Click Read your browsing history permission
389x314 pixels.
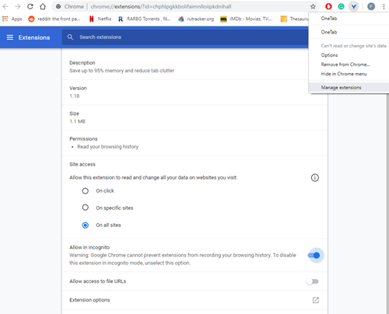[108, 147]
